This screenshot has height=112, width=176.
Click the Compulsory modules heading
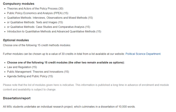19,4
